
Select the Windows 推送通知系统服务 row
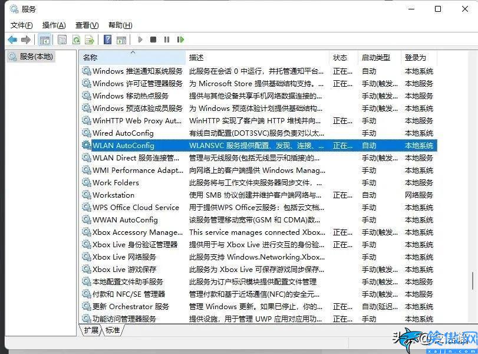tap(259, 71)
